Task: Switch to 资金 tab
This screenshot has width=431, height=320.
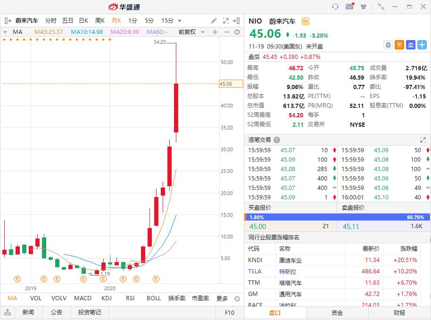Action: [337, 313]
